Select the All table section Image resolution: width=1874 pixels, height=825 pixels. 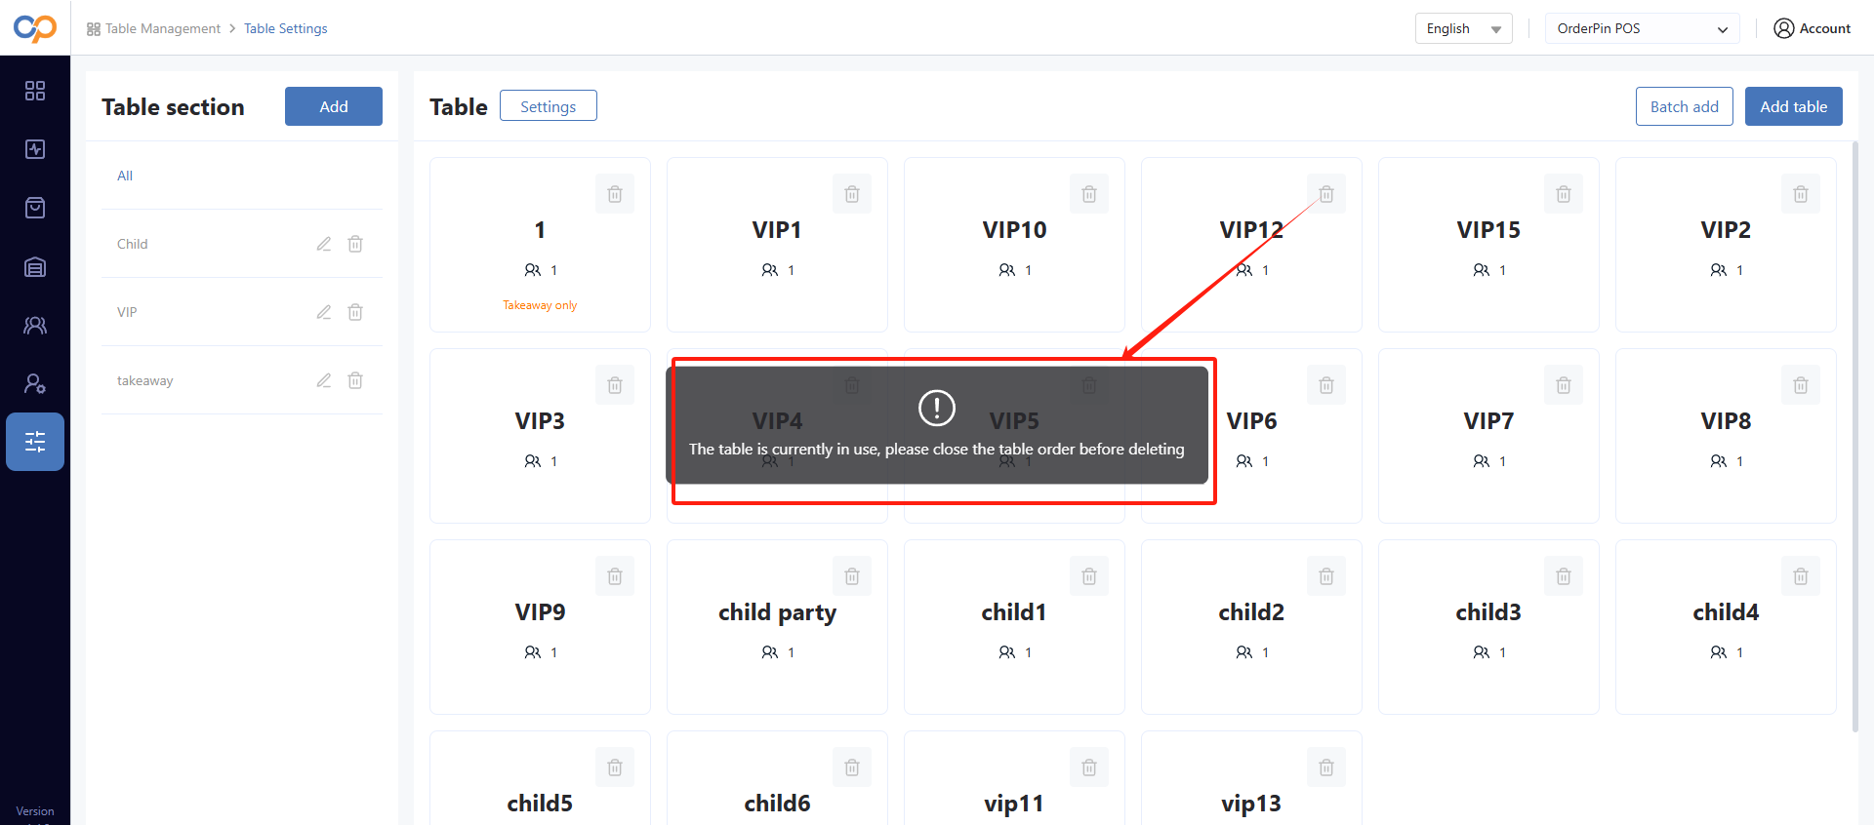pos(242,176)
